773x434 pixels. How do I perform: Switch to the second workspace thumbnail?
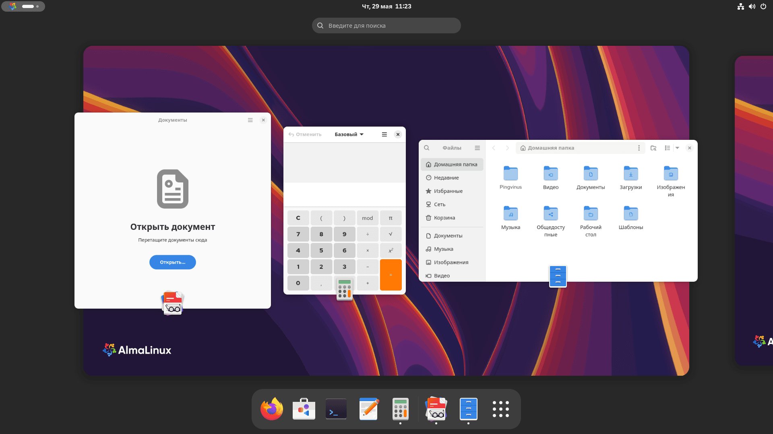(754, 211)
